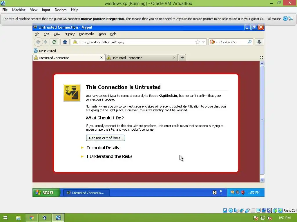Viewport: 297px width, 222px height.
Task: Click the VirtualBox hard disk status icon
Action: point(225,210)
